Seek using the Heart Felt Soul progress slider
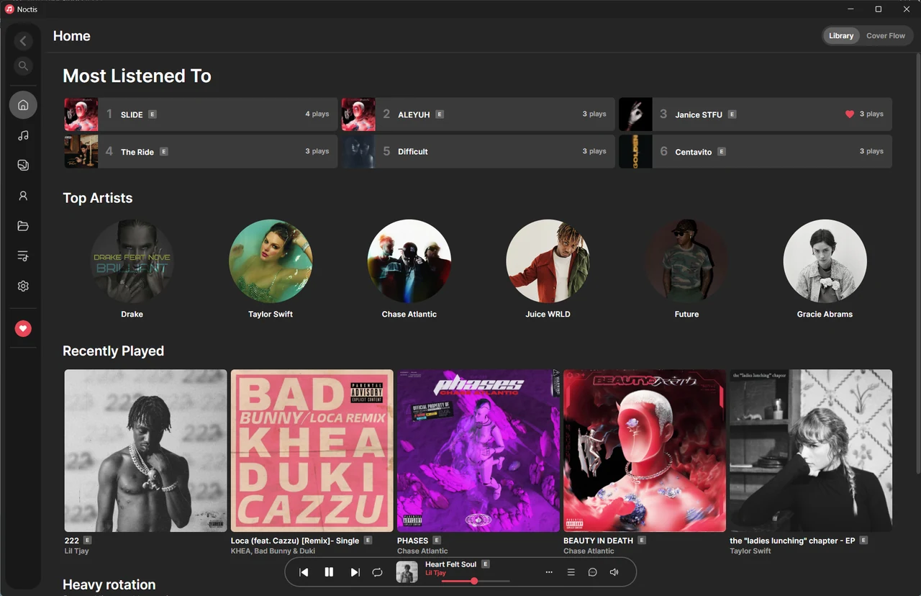This screenshot has width=921, height=596. [476, 581]
